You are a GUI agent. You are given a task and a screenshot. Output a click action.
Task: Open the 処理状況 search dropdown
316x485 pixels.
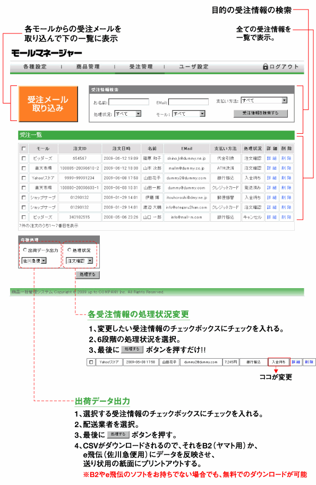[x=128, y=114]
